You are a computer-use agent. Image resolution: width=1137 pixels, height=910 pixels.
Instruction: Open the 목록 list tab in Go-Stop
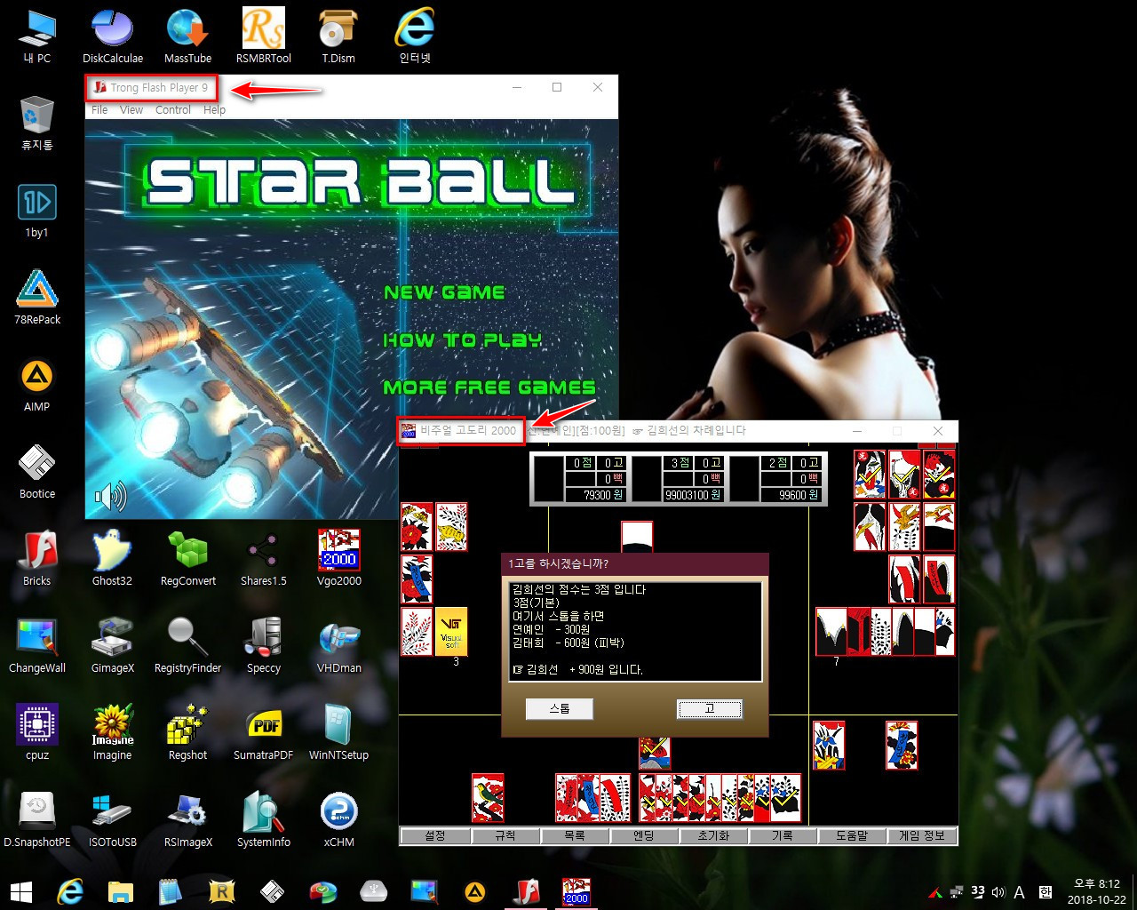click(575, 836)
